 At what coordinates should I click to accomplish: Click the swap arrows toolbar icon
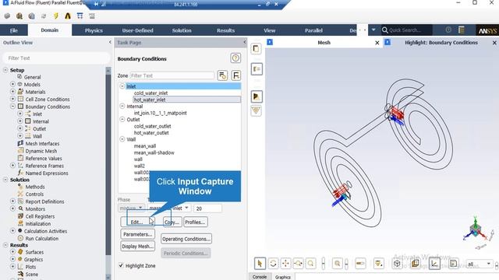click(44, 16)
